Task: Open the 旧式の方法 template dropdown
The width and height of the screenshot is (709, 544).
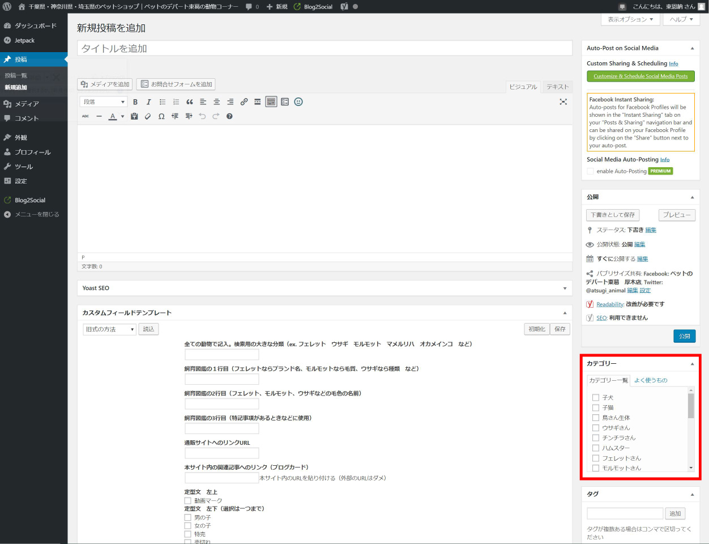Action: [109, 329]
